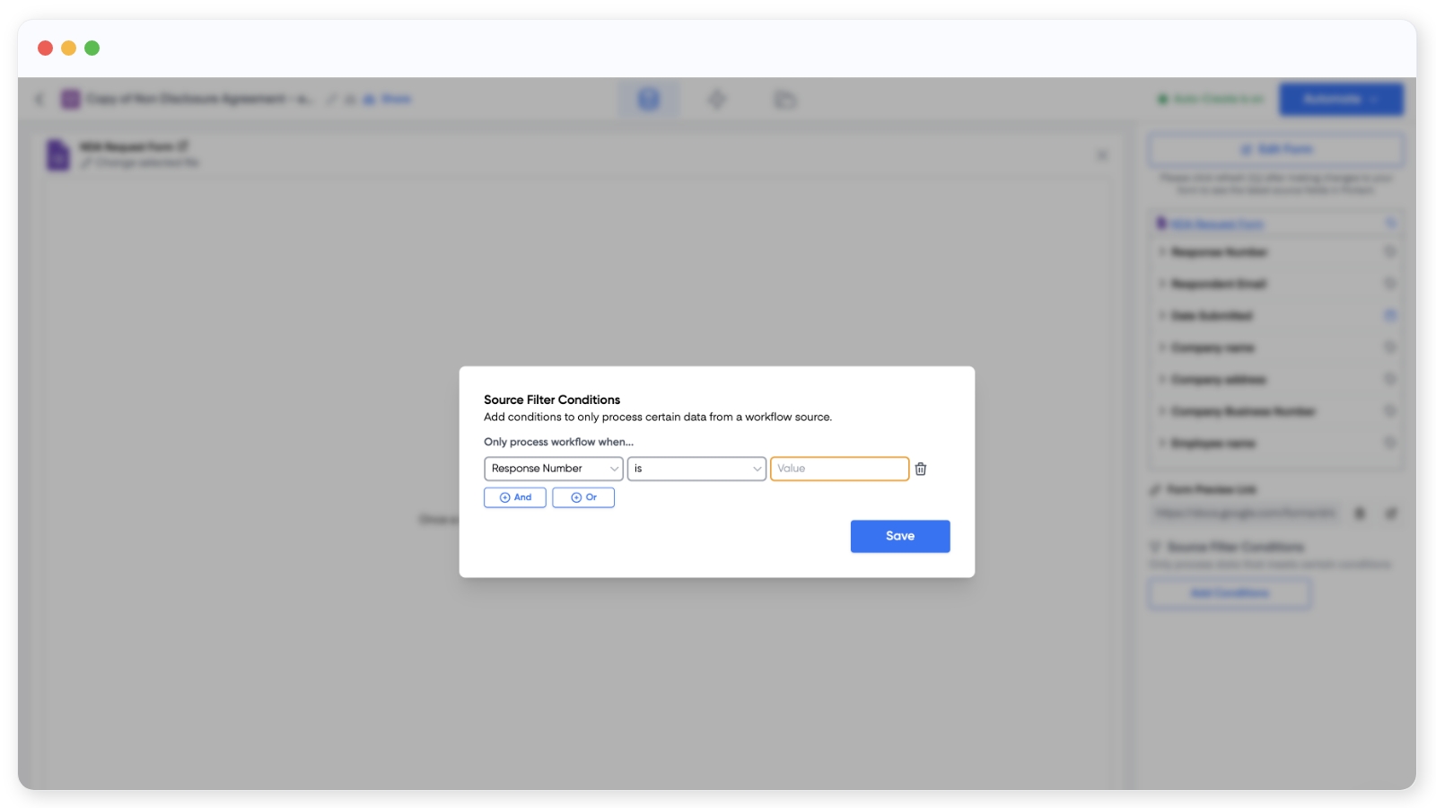Copy the form preview link

1360,514
